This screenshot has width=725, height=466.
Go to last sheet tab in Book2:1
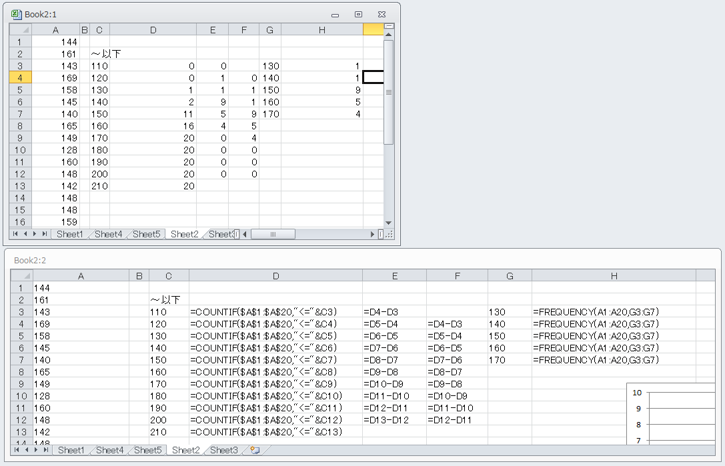[x=44, y=234]
